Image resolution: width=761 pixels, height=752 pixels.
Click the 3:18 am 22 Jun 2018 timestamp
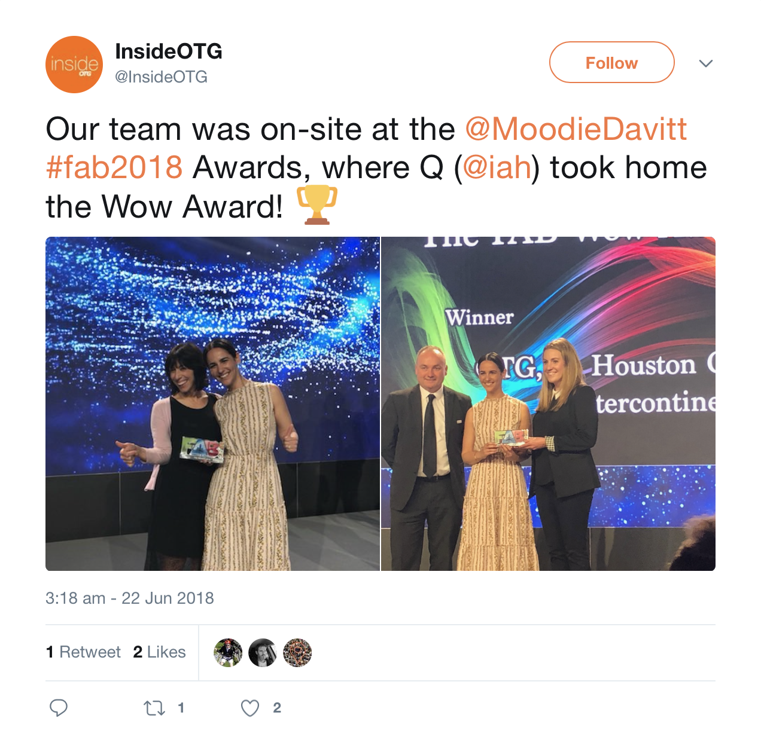(x=130, y=598)
